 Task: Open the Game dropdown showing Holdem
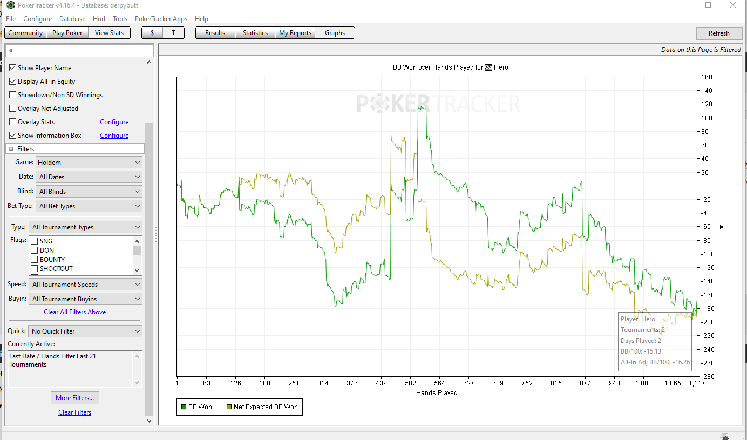tap(89, 162)
